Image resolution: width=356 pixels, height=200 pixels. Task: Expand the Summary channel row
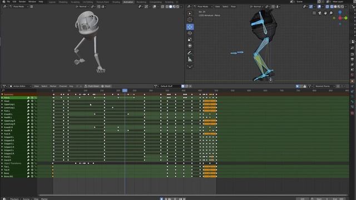[2, 94]
